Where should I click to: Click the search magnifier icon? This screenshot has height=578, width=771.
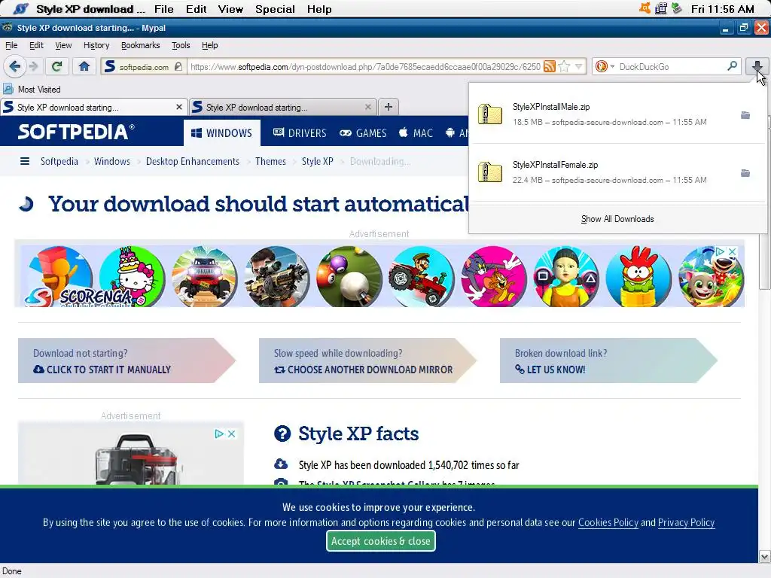tap(732, 66)
